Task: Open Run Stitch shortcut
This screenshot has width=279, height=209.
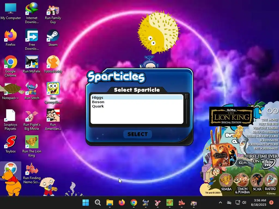Action: (x=32, y=91)
